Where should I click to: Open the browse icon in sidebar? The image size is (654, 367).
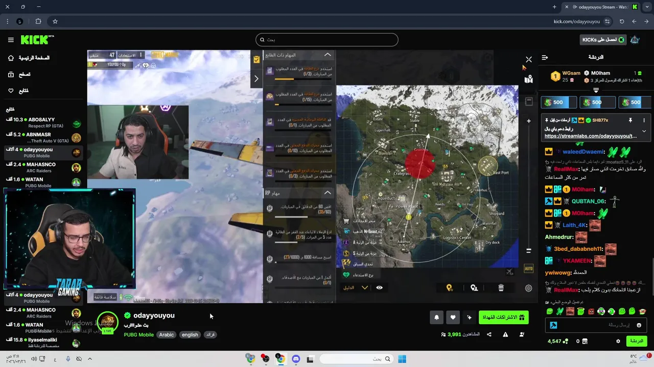pos(11,74)
